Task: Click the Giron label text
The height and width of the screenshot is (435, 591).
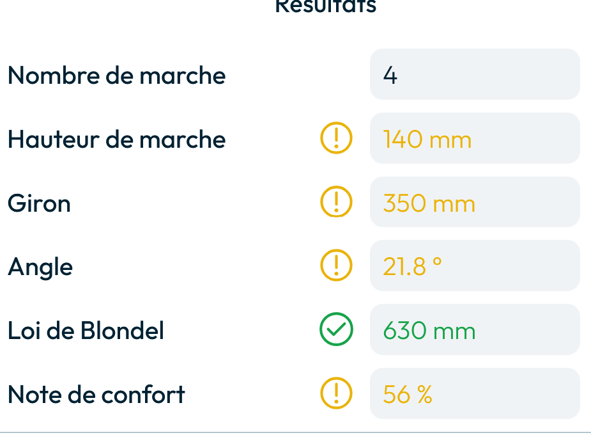Action: (38, 203)
